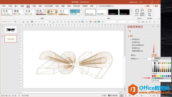This screenshot has width=172, height=97.
Task: Open the task pane options dropdown arrow
Action: (x=153, y=26)
